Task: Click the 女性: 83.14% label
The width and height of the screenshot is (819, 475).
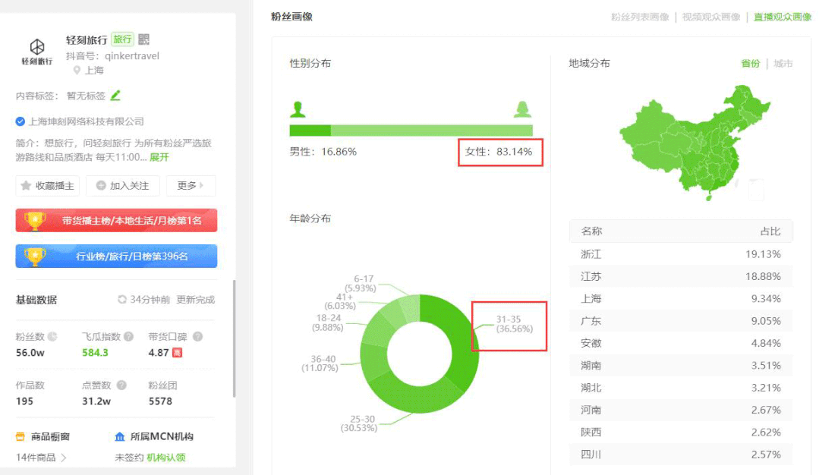Action: [499, 151]
